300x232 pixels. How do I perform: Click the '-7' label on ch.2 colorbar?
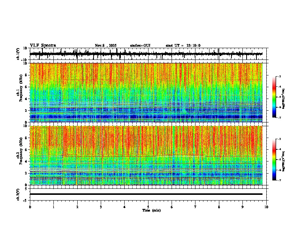tap(280, 180)
